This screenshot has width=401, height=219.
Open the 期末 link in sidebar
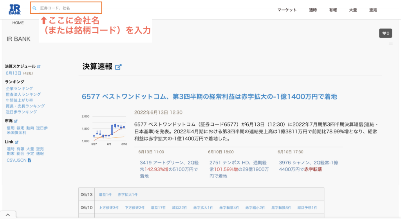click(x=11, y=153)
